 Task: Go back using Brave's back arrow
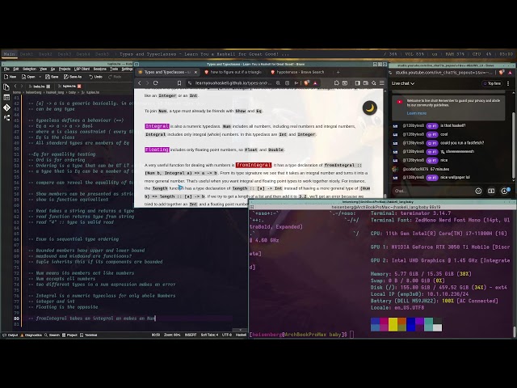tap(139, 83)
